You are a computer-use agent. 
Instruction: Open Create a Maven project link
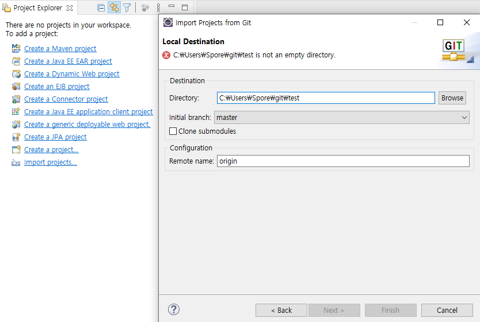(x=60, y=49)
